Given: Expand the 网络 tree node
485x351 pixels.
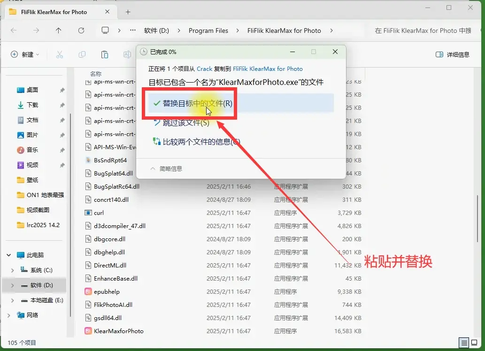Looking at the screenshot, I should click(8, 315).
